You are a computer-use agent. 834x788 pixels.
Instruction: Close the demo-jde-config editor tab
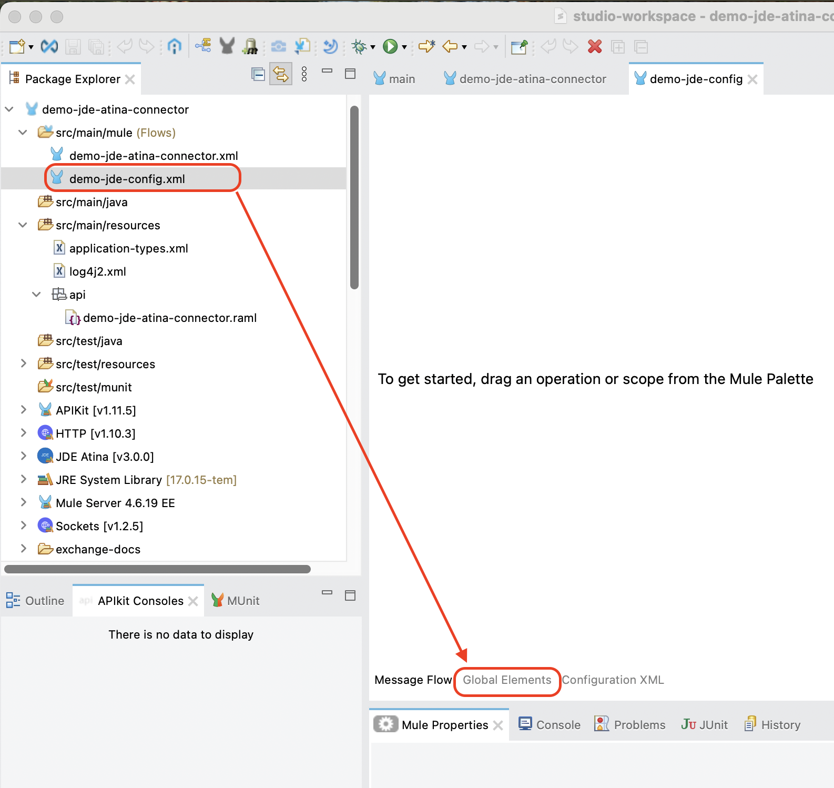752,79
